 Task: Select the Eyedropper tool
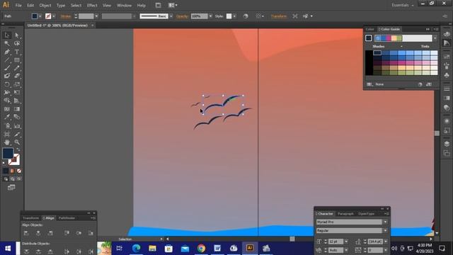(7, 117)
